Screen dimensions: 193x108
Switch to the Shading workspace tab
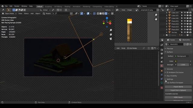[x=67, y=7]
